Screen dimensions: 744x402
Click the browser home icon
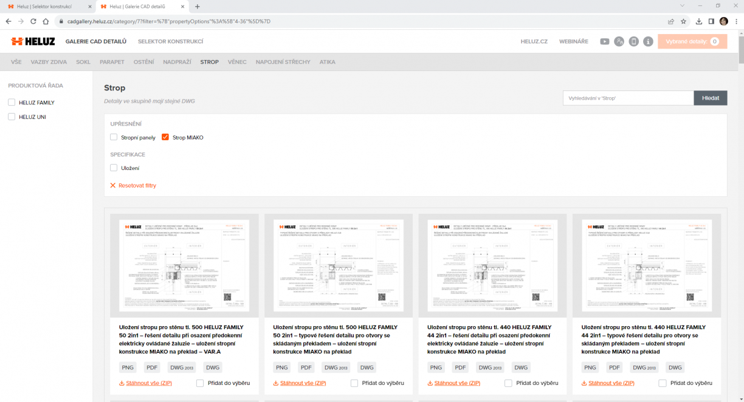pyautogui.click(x=46, y=21)
